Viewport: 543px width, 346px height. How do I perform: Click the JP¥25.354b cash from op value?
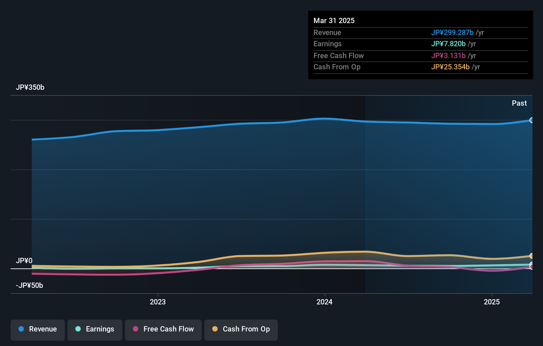click(450, 67)
